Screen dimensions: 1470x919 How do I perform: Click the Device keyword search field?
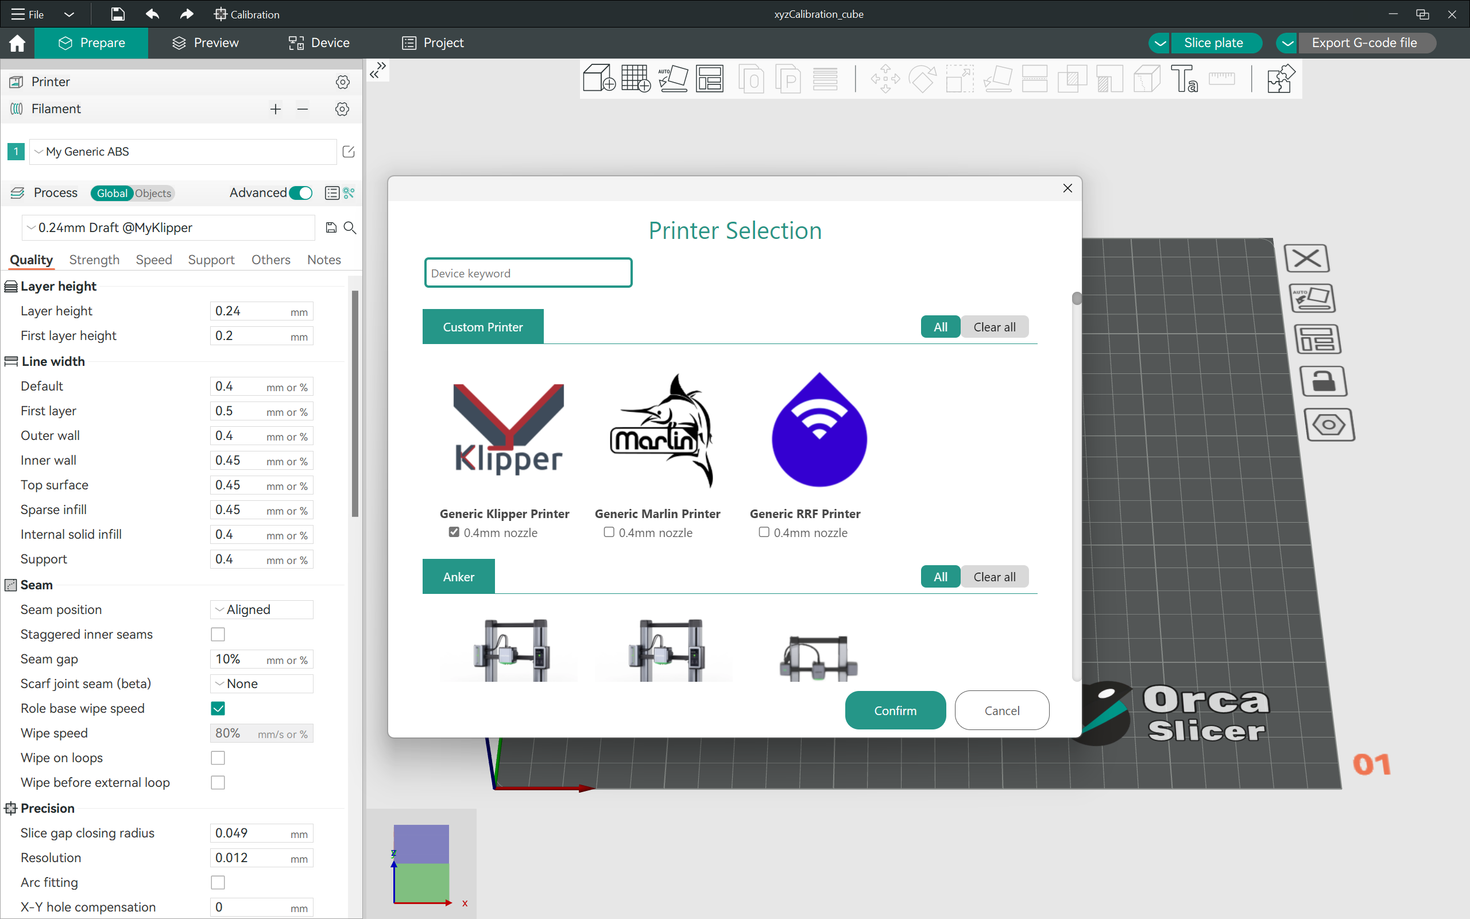coord(528,273)
